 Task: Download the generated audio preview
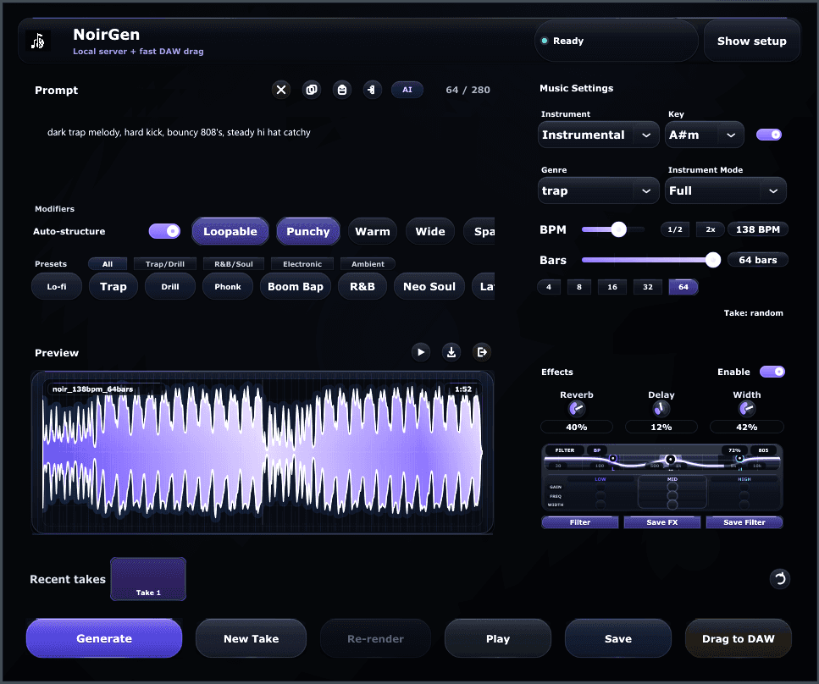pyautogui.click(x=451, y=351)
